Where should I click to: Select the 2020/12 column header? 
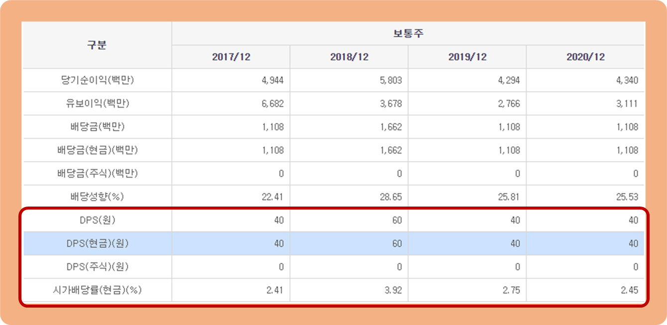585,57
